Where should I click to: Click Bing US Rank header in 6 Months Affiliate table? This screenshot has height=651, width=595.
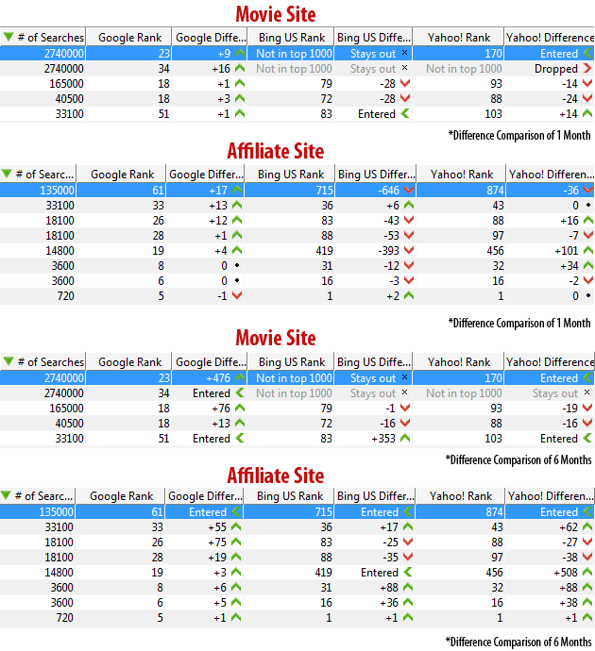(289, 496)
